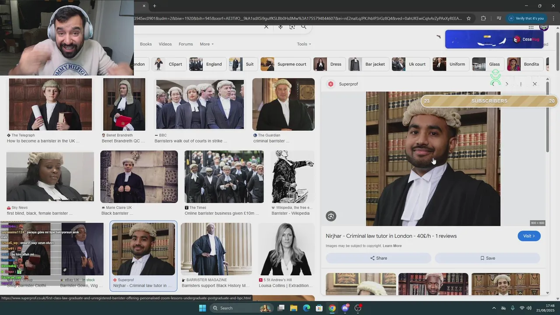Open The Guardian criminal barrister image
This screenshot has height=315, width=560.
pyautogui.click(x=283, y=104)
